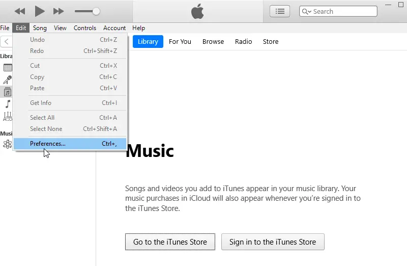The width and height of the screenshot is (407, 266).
Task: Open Albums icon in sidebar
Action: coord(8,92)
